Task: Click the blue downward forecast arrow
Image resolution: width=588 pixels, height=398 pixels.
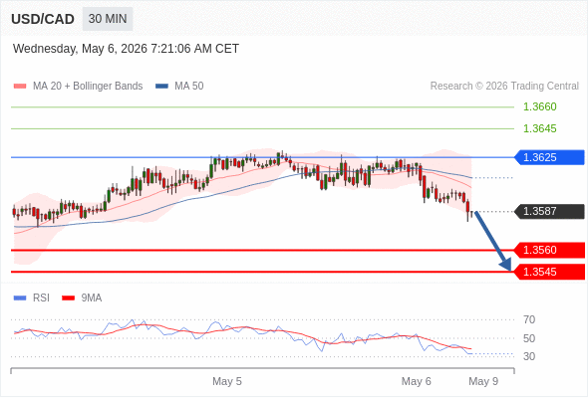Action: pyautogui.click(x=493, y=241)
